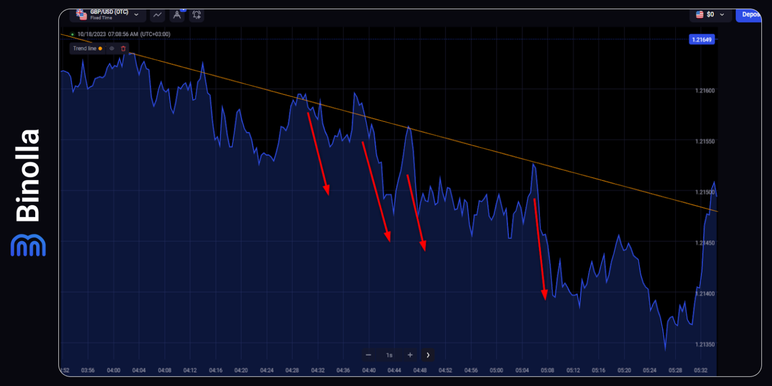Delete the Trend line via trash icon
This screenshot has height=386, width=772.
(x=123, y=48)
